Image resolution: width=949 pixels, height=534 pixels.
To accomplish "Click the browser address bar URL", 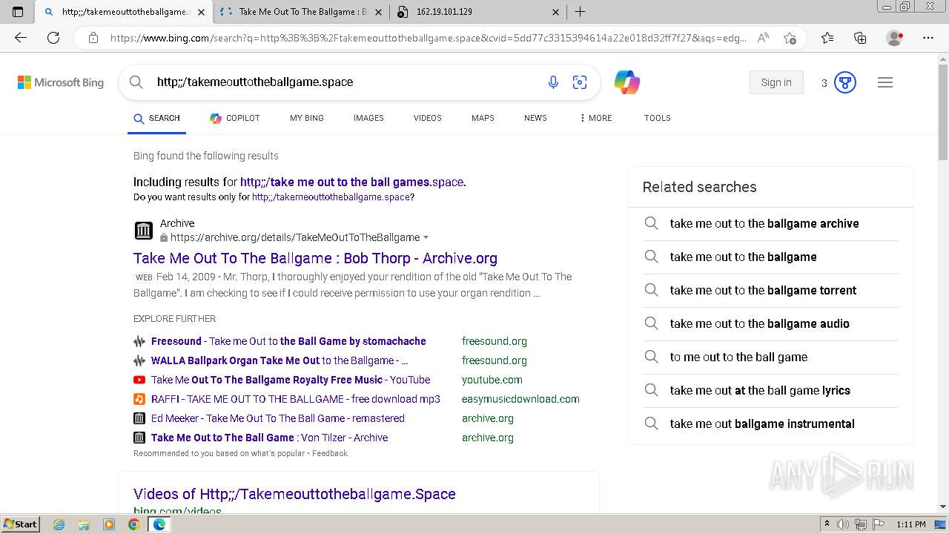I will (x=429, y=38).
